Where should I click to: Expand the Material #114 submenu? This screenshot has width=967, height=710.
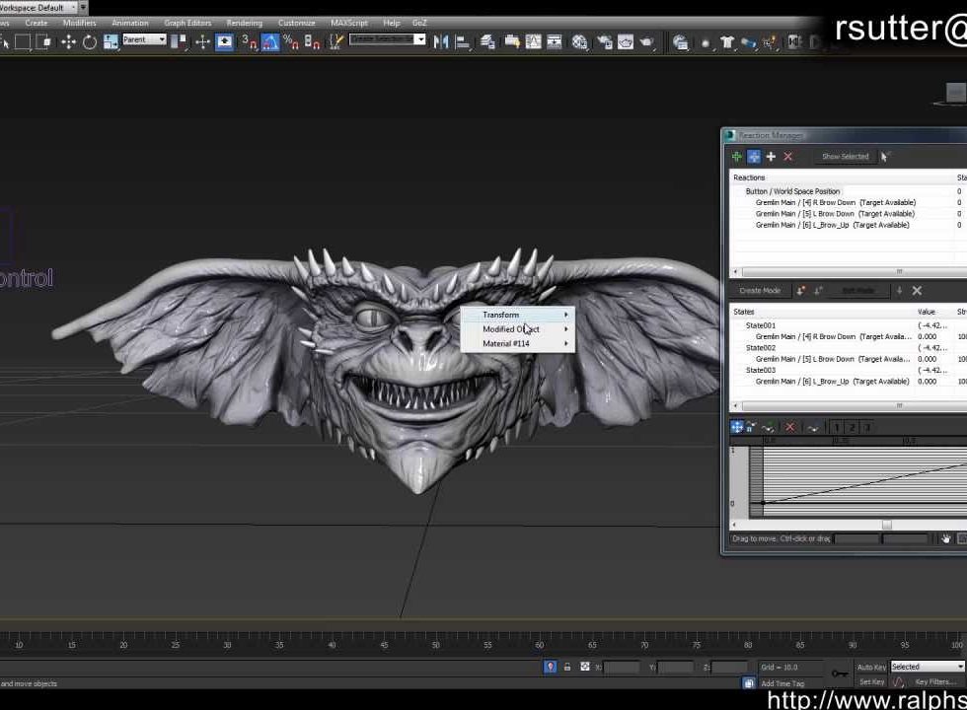(x=518, y=343)
